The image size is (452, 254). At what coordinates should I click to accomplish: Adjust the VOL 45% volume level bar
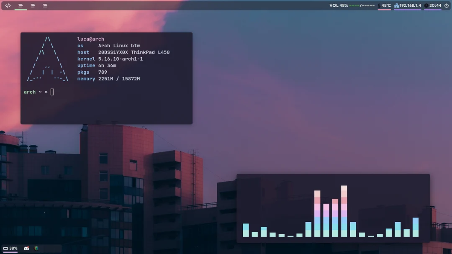coord(362,5)
